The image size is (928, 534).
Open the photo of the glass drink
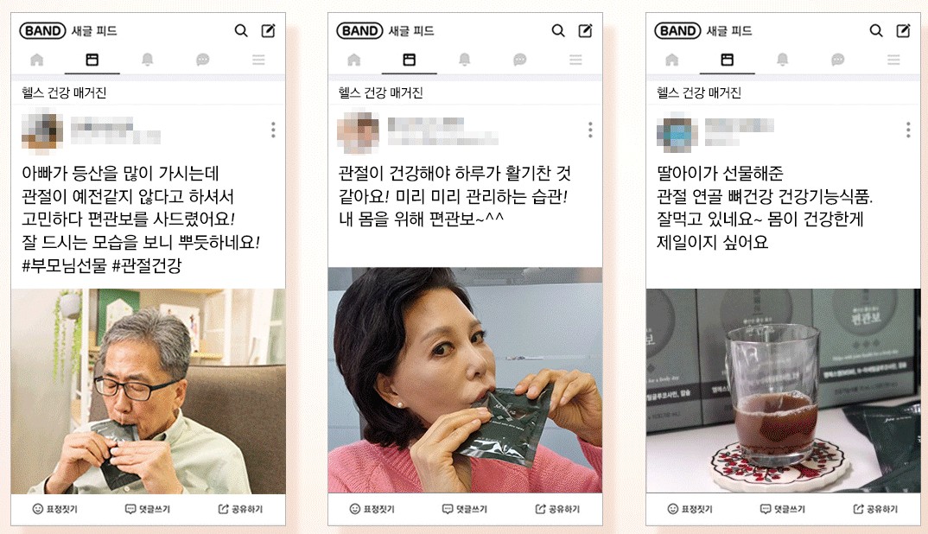click(x=784, y=391)
